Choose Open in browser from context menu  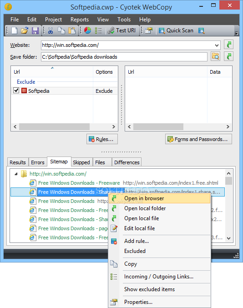[160, 198]
